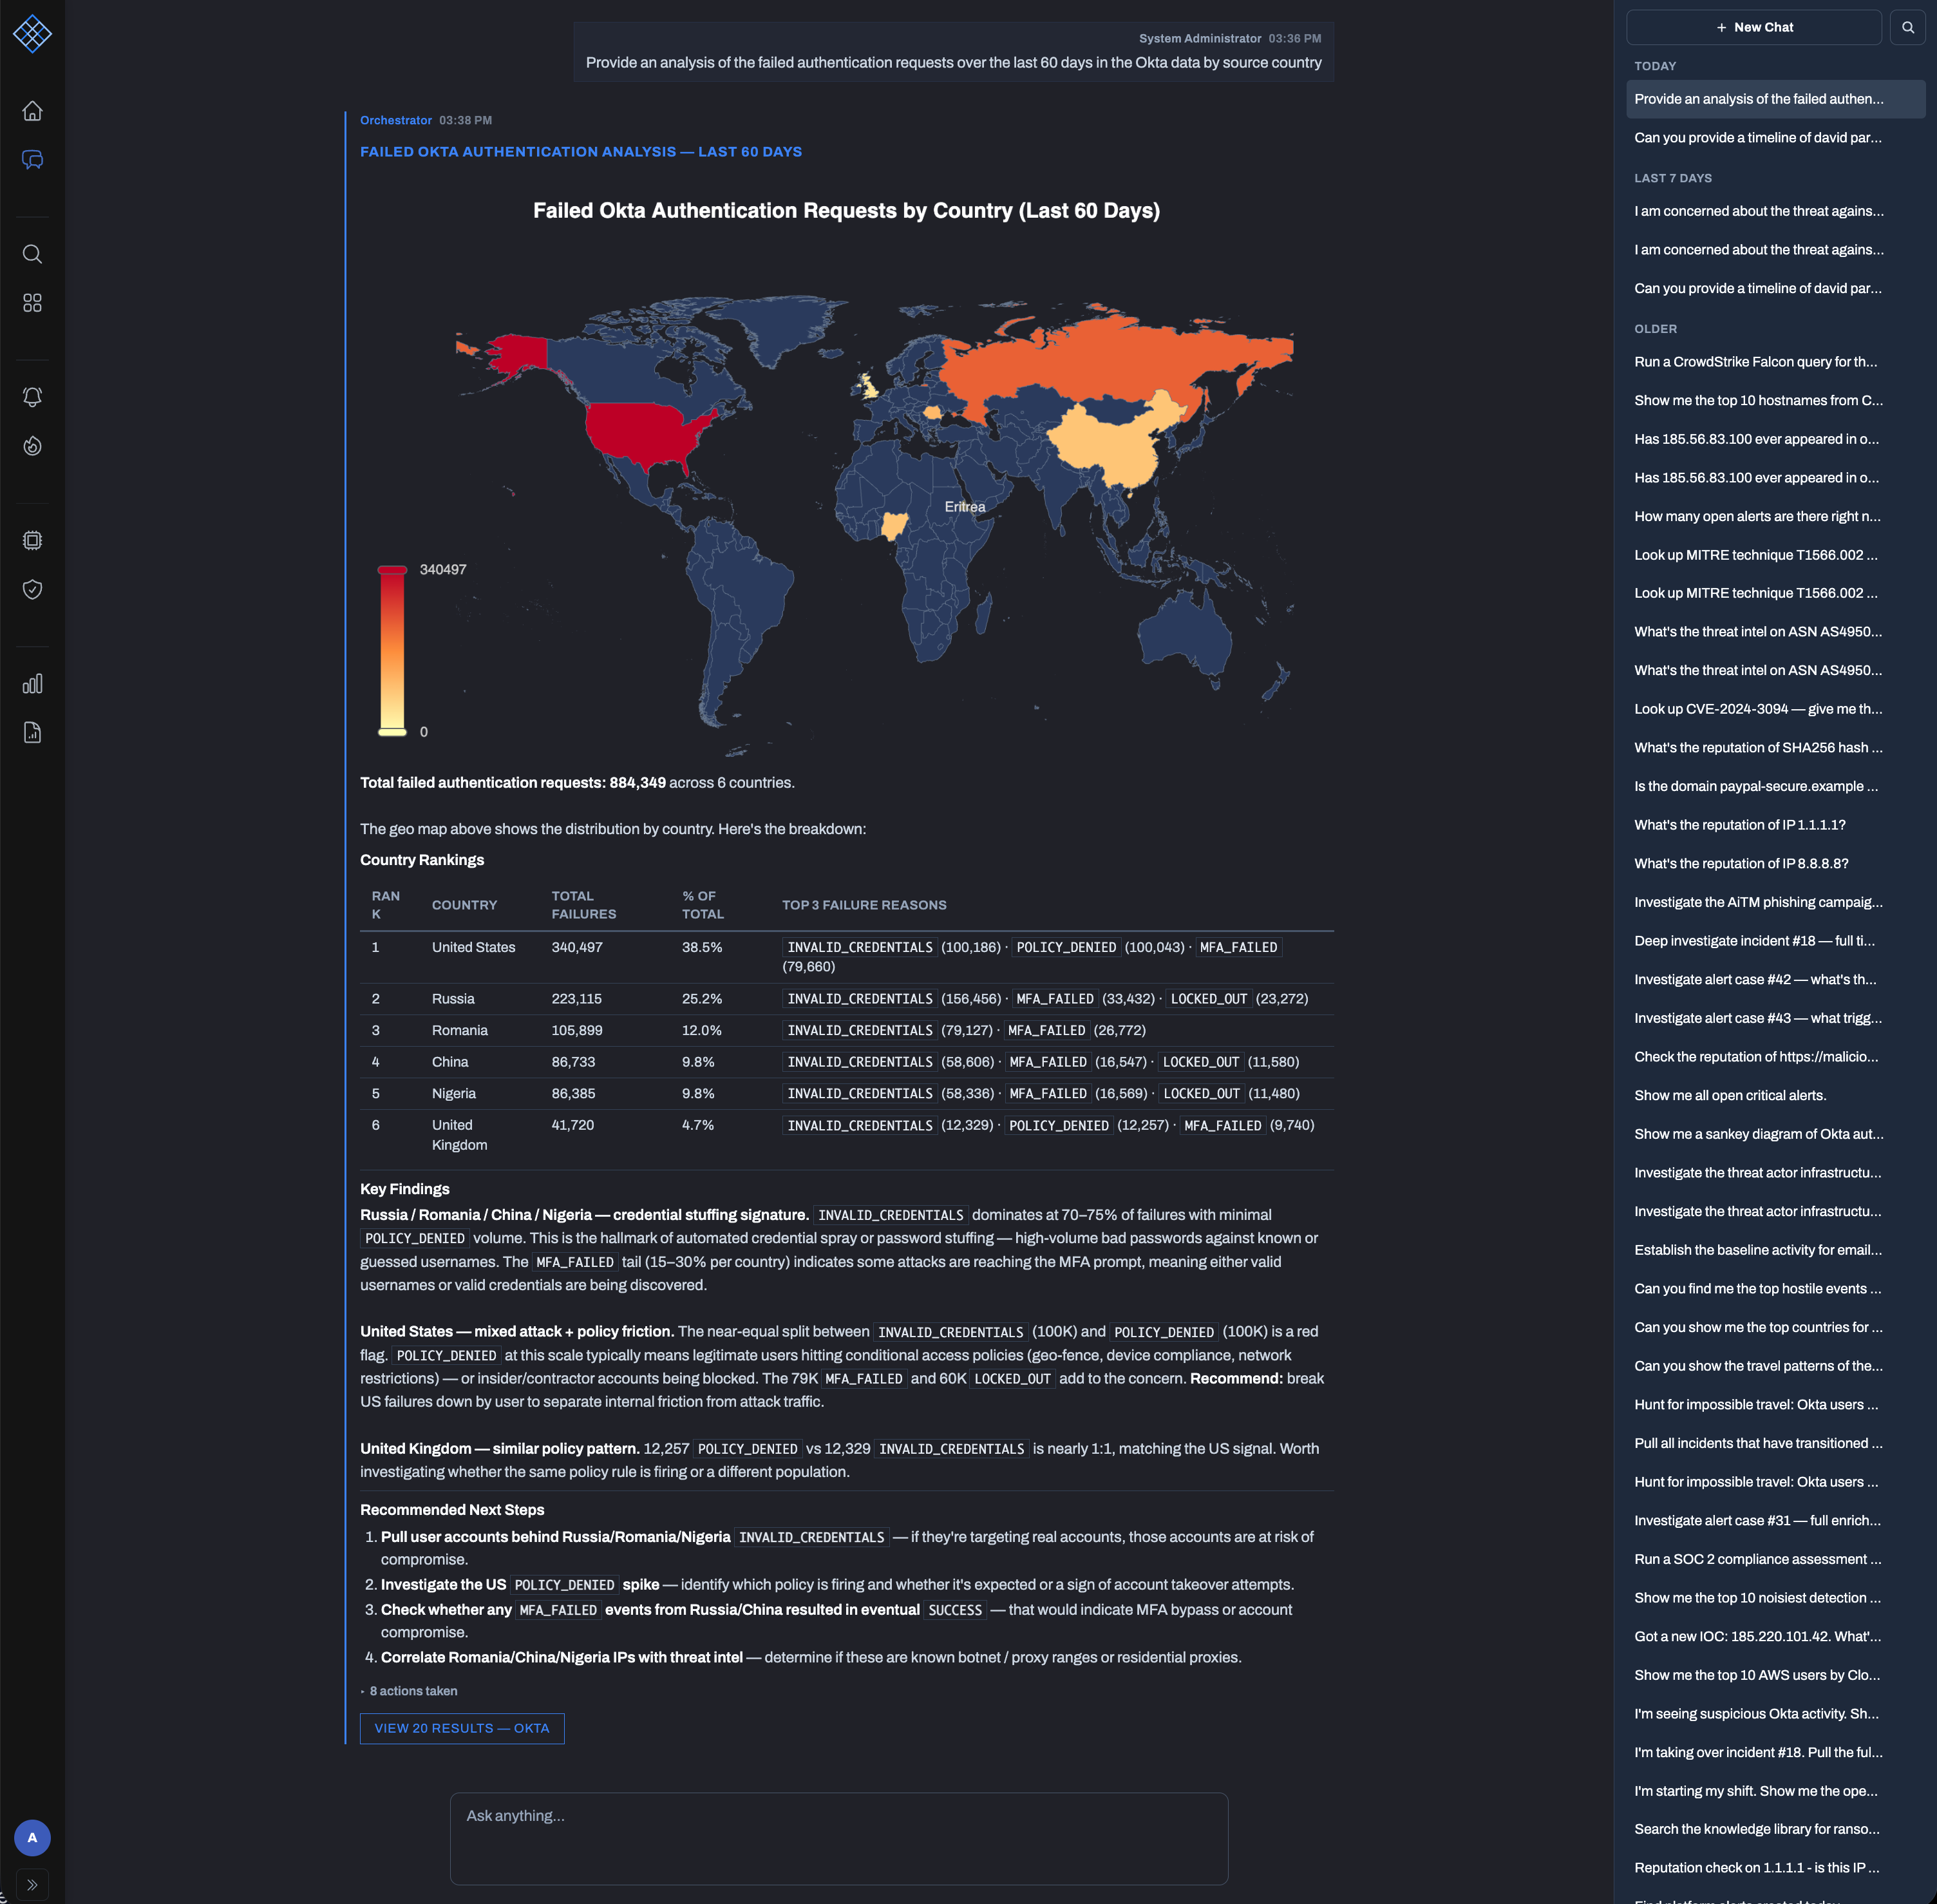Open the Home page icon
This screenshot has width=1937, height=1904.
coord(32,111)
